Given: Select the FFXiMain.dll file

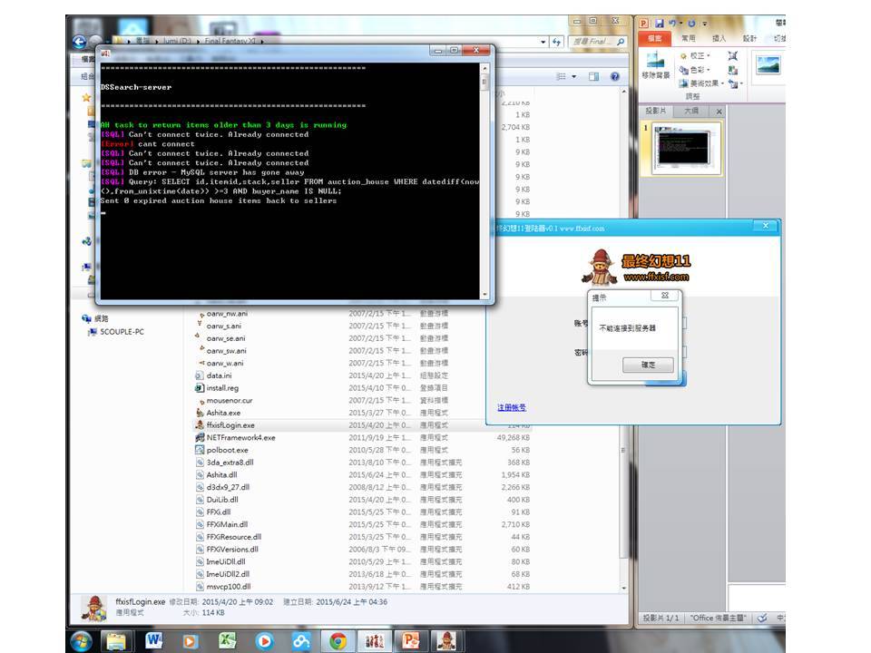Looking at the screenshot, I should pyautogui.click(x=227, y=524).
